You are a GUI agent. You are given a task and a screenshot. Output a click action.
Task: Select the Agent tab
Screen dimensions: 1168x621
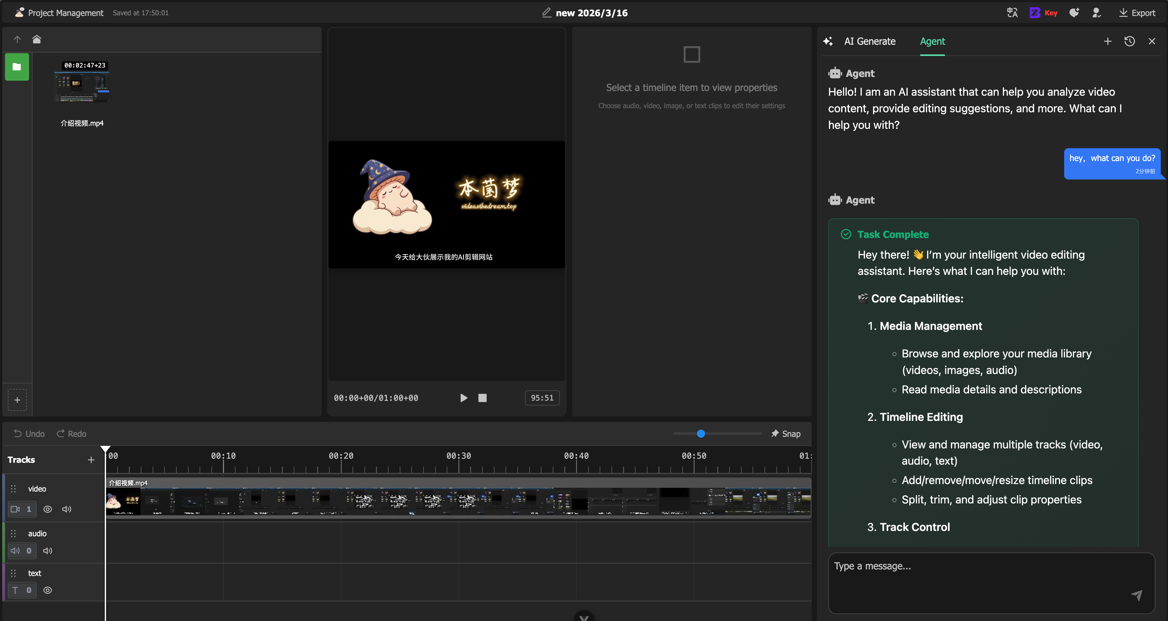(932, 41)
